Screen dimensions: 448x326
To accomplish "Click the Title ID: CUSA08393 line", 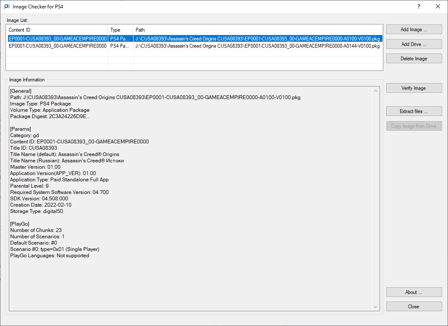I will 33,148.
